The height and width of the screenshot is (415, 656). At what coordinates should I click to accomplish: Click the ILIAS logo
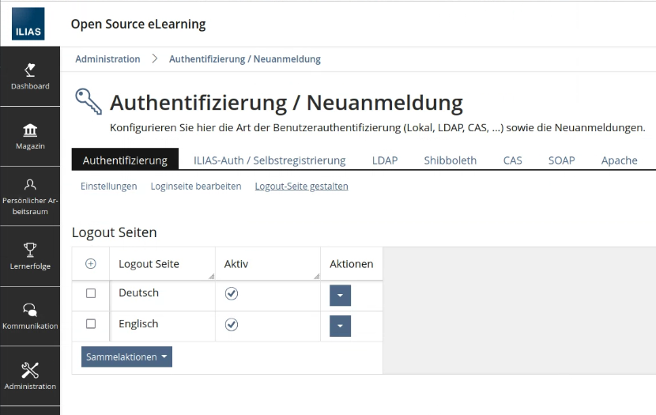click(x=29, y=25)
